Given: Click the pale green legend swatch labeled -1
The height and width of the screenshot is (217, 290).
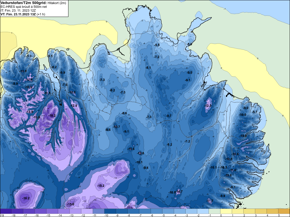Looking at the screenshot, I should coord(215,211).
